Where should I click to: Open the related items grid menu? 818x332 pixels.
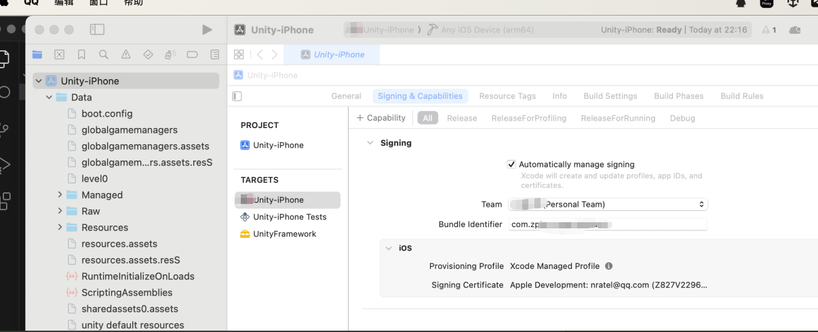click(239, 54)
